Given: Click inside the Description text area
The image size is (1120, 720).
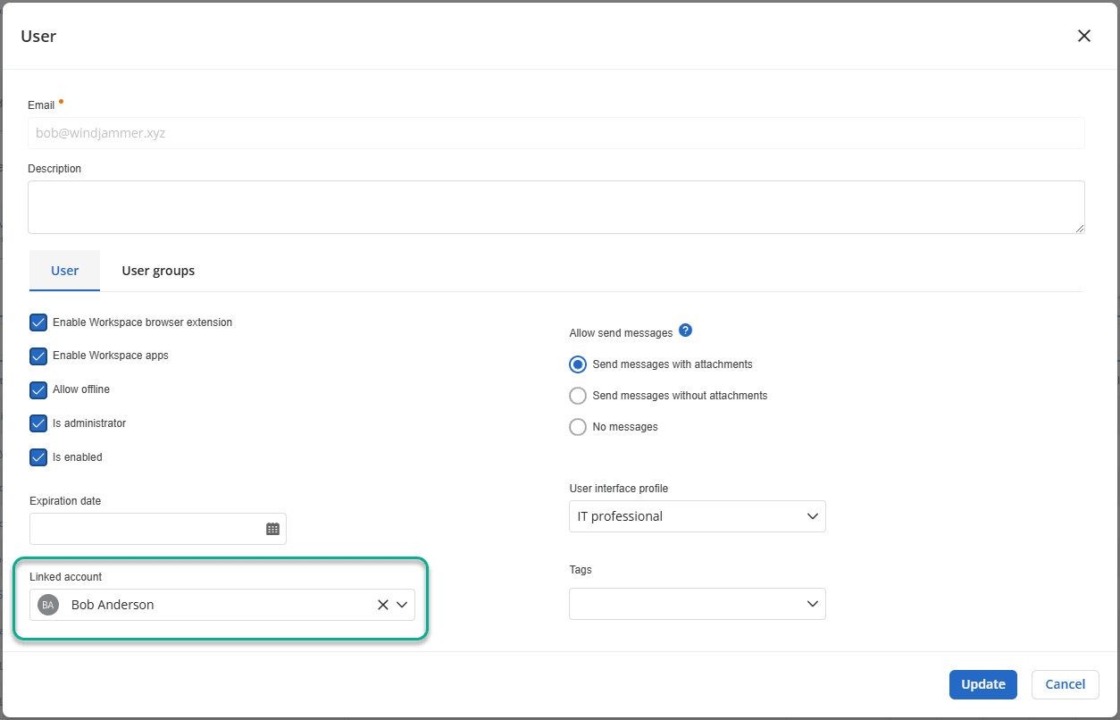Looking at the screenshot, I should click(556, 207).
